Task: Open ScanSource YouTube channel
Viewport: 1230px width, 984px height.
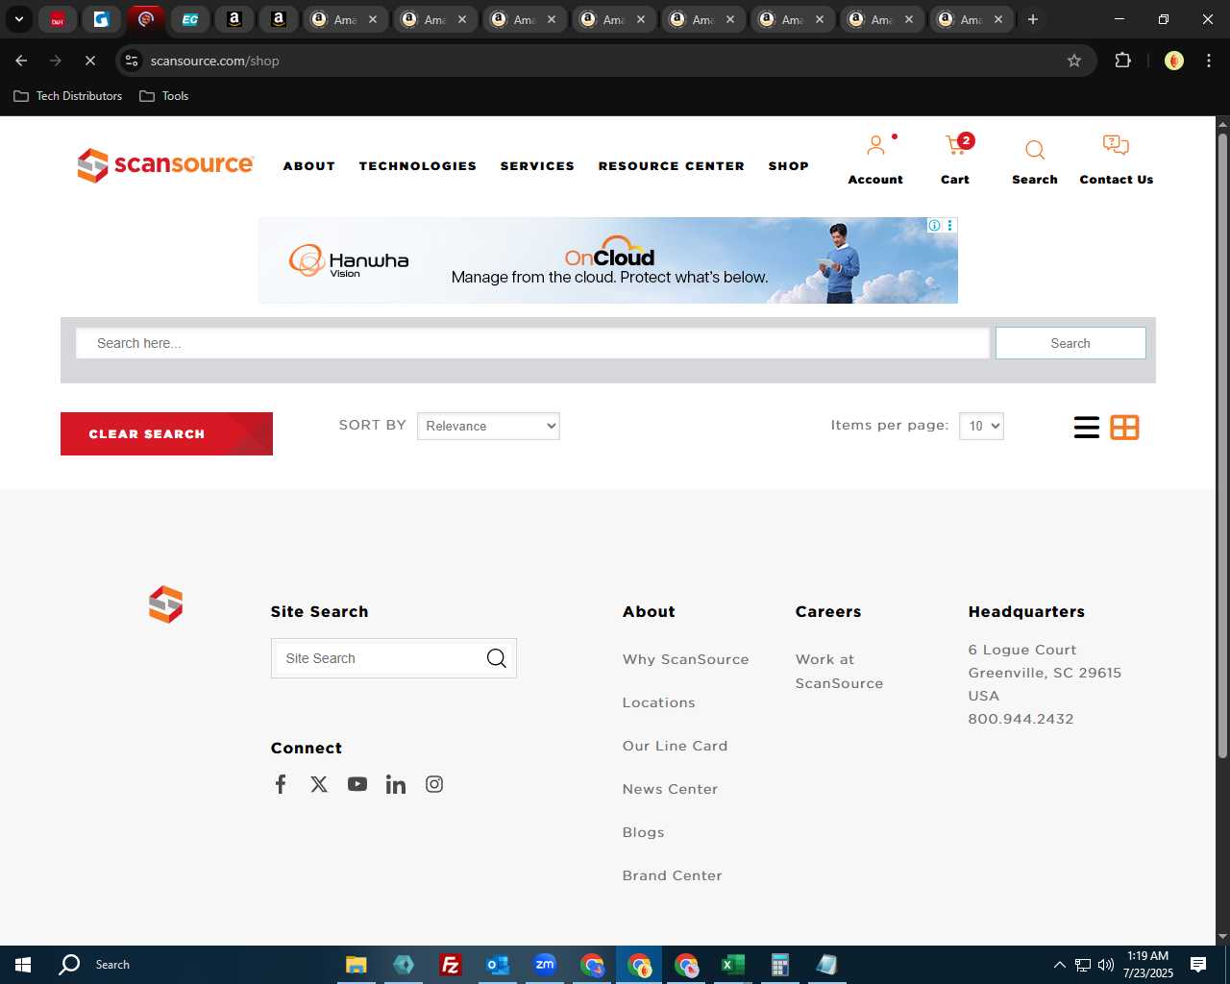Action: (357, 784)
